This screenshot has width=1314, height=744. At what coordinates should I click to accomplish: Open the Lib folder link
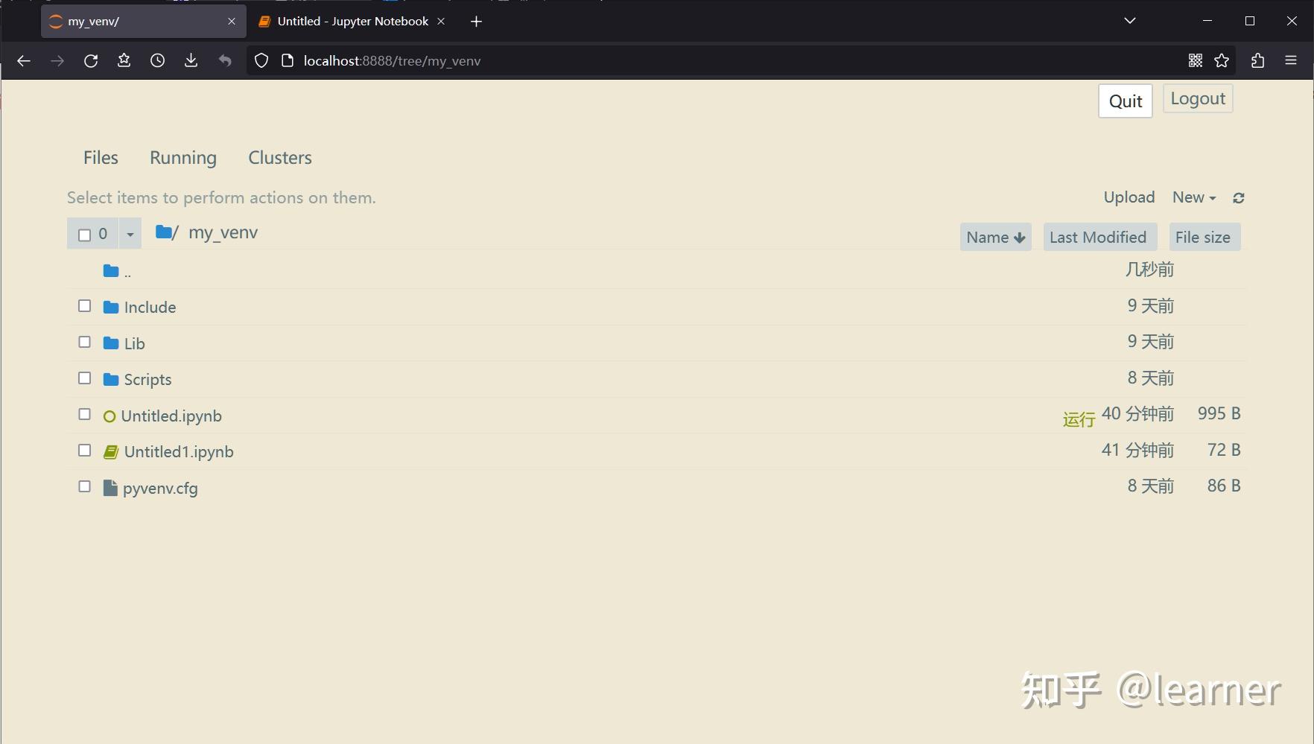[134, 344]
